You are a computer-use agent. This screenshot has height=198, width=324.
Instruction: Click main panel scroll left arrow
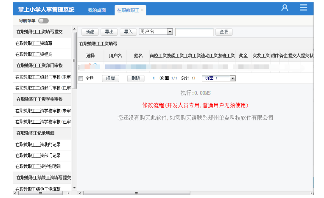point(80,193)
